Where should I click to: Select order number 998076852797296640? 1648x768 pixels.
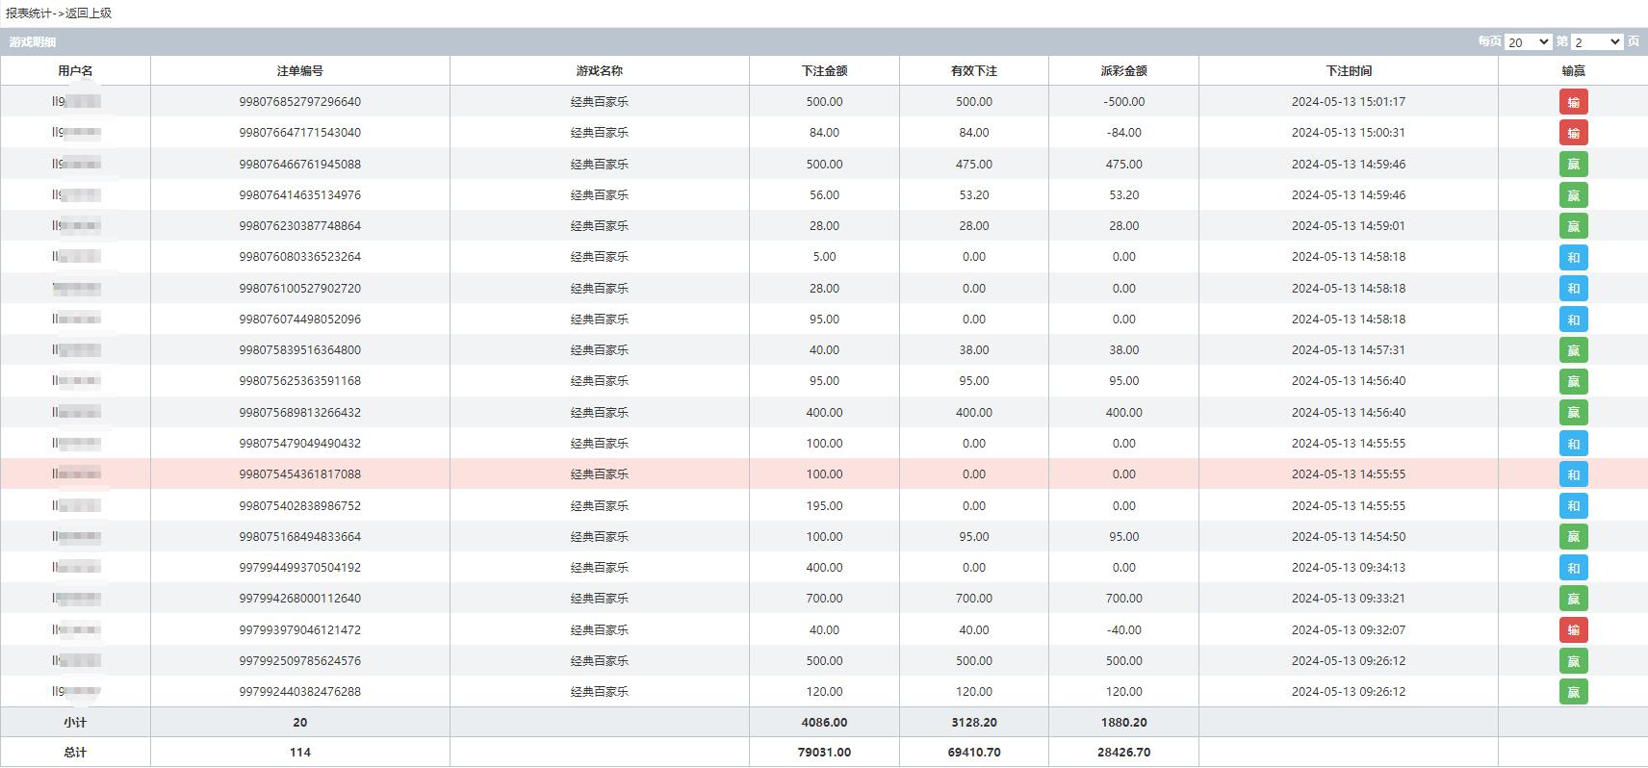tap(300, 102)
